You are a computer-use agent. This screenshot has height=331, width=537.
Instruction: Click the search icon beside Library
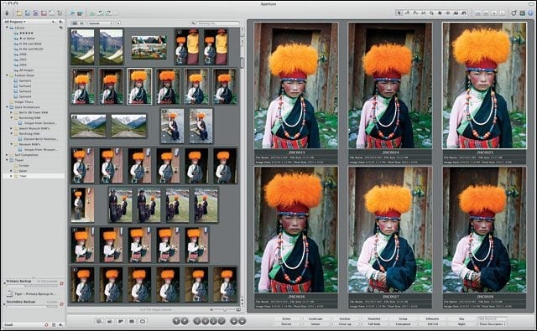click(61, 28)
